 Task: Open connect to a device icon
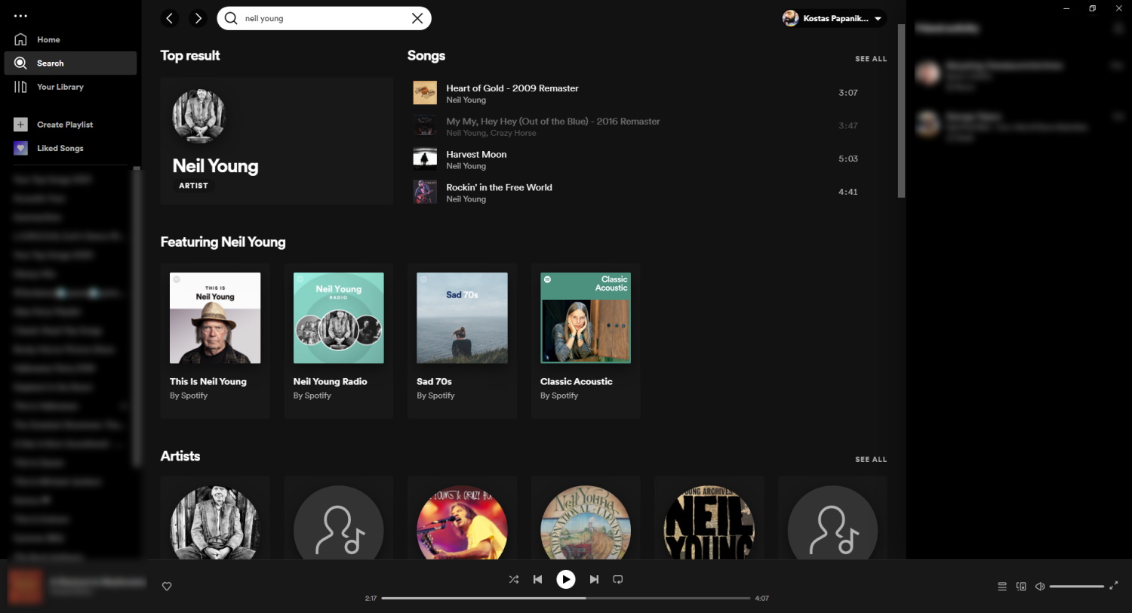1021,586
